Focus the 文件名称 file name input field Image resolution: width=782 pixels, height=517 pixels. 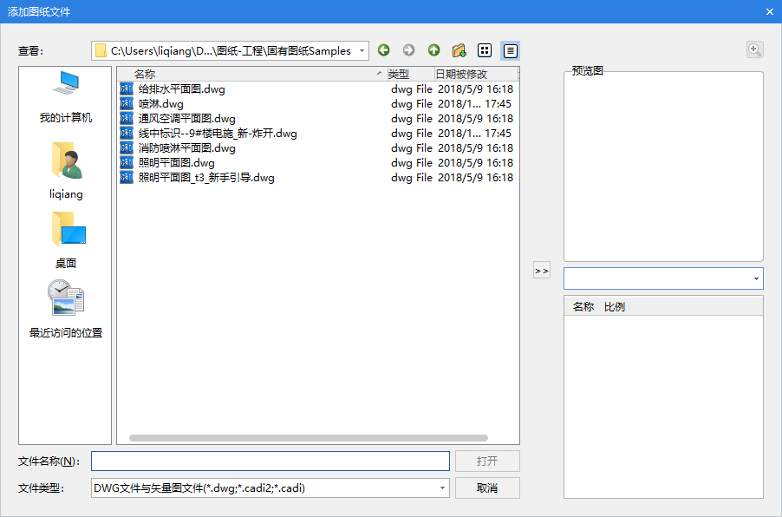pyautogui.click(x=270, y=461)
